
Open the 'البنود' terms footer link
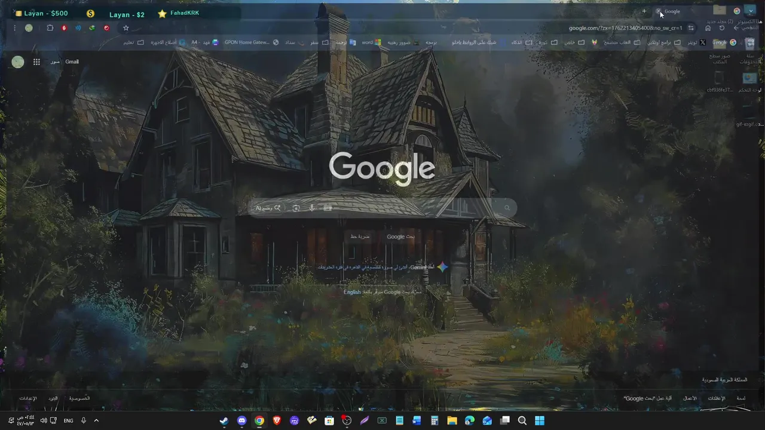click(53, 398)
